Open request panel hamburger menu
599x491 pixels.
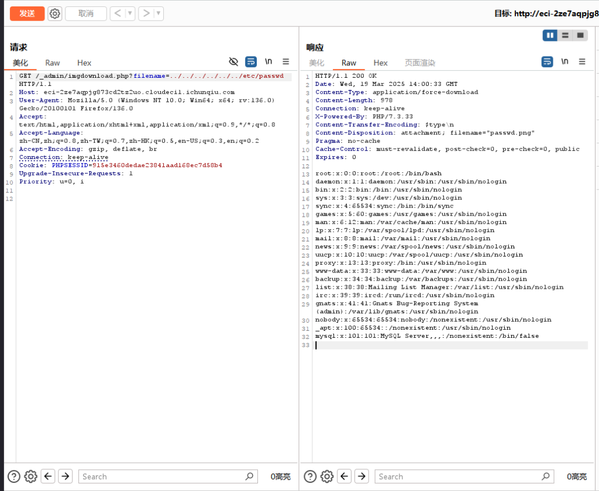point(285,61)
